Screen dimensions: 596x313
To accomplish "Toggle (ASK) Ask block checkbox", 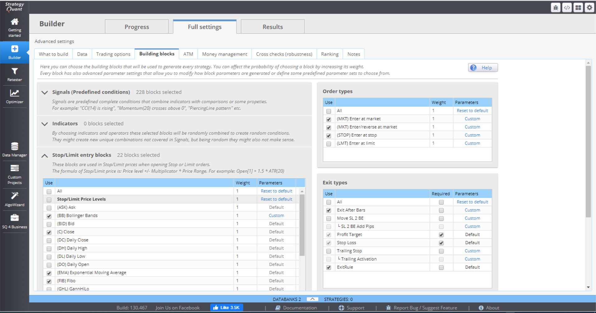I will [49, 208].
